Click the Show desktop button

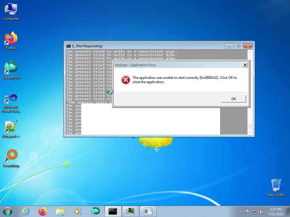[288, 211]
